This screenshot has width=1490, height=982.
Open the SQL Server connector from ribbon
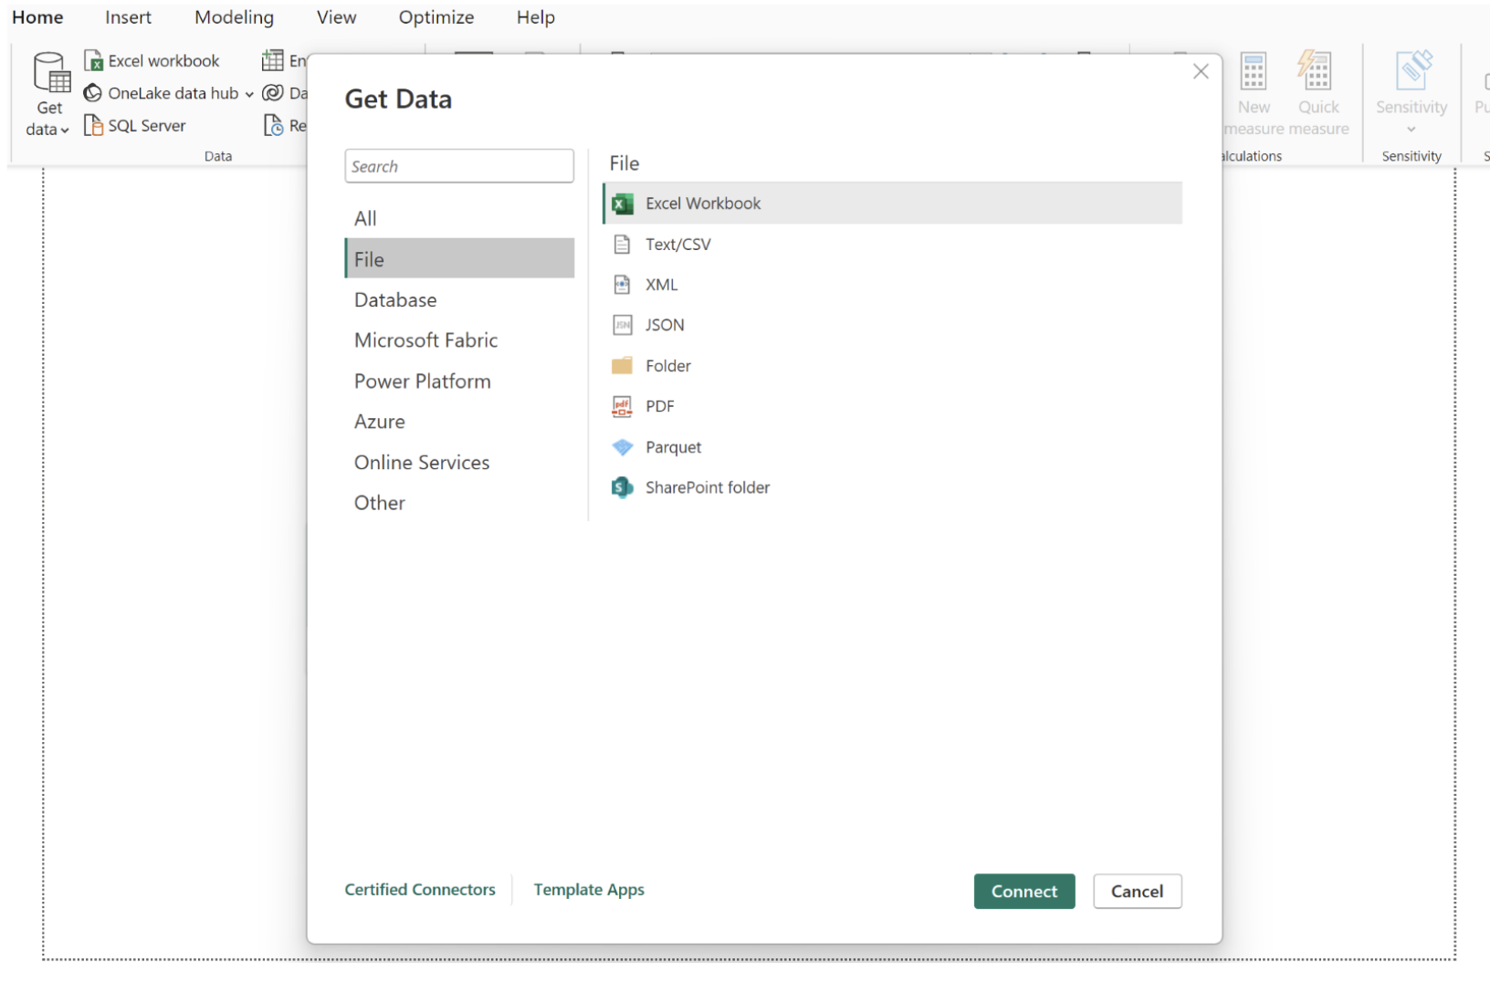(x=145, y=125)
